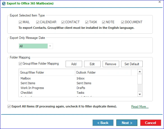This screenshot has height=129, width=164.
Task: Disable the TASK item type checkbox
Action: click(87, 22)
